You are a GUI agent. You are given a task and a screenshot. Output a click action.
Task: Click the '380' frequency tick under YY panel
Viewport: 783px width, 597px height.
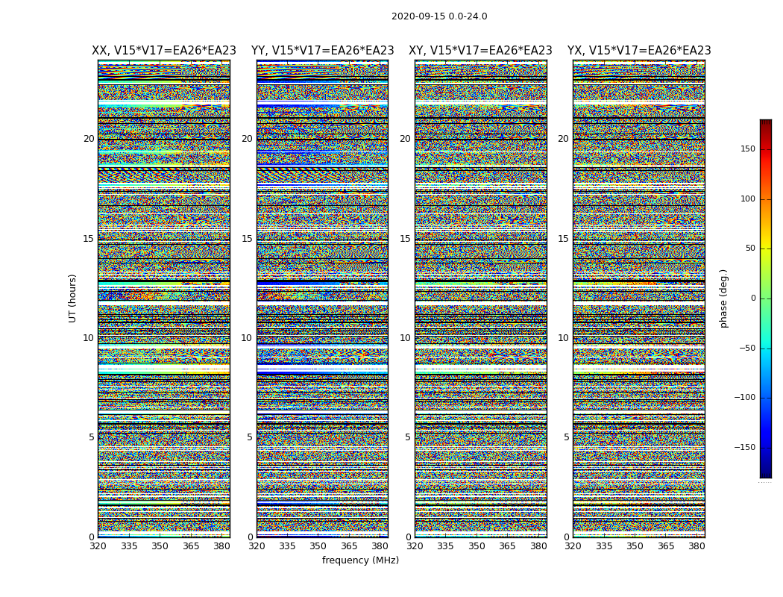tap(380, 546)
